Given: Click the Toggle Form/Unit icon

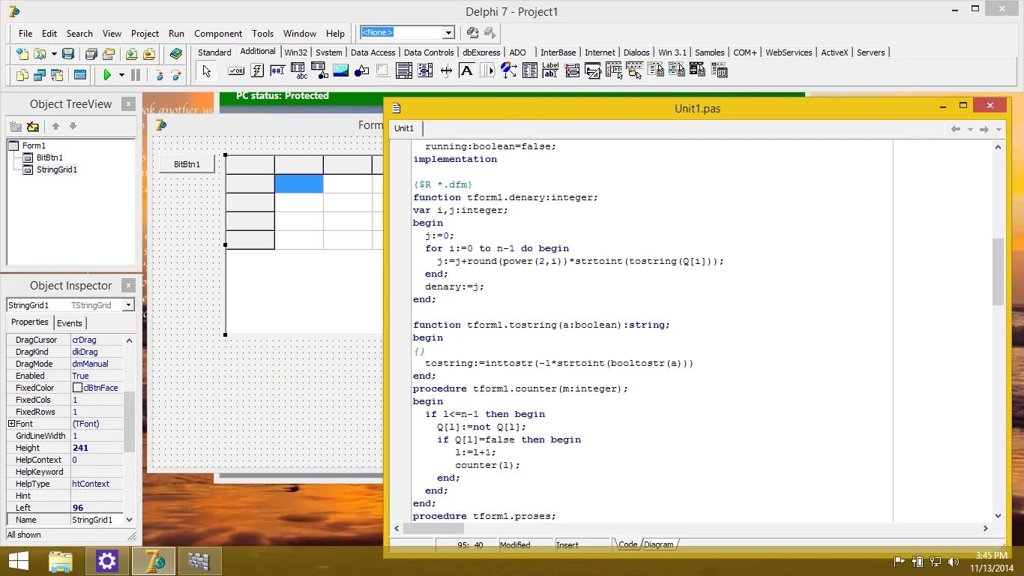Looking at the screenshot, I should coord(57,75).
